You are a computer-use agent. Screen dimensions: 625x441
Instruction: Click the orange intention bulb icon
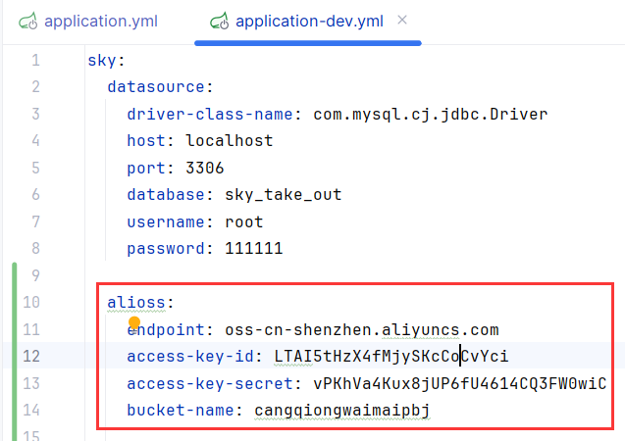tap(134, 322)
